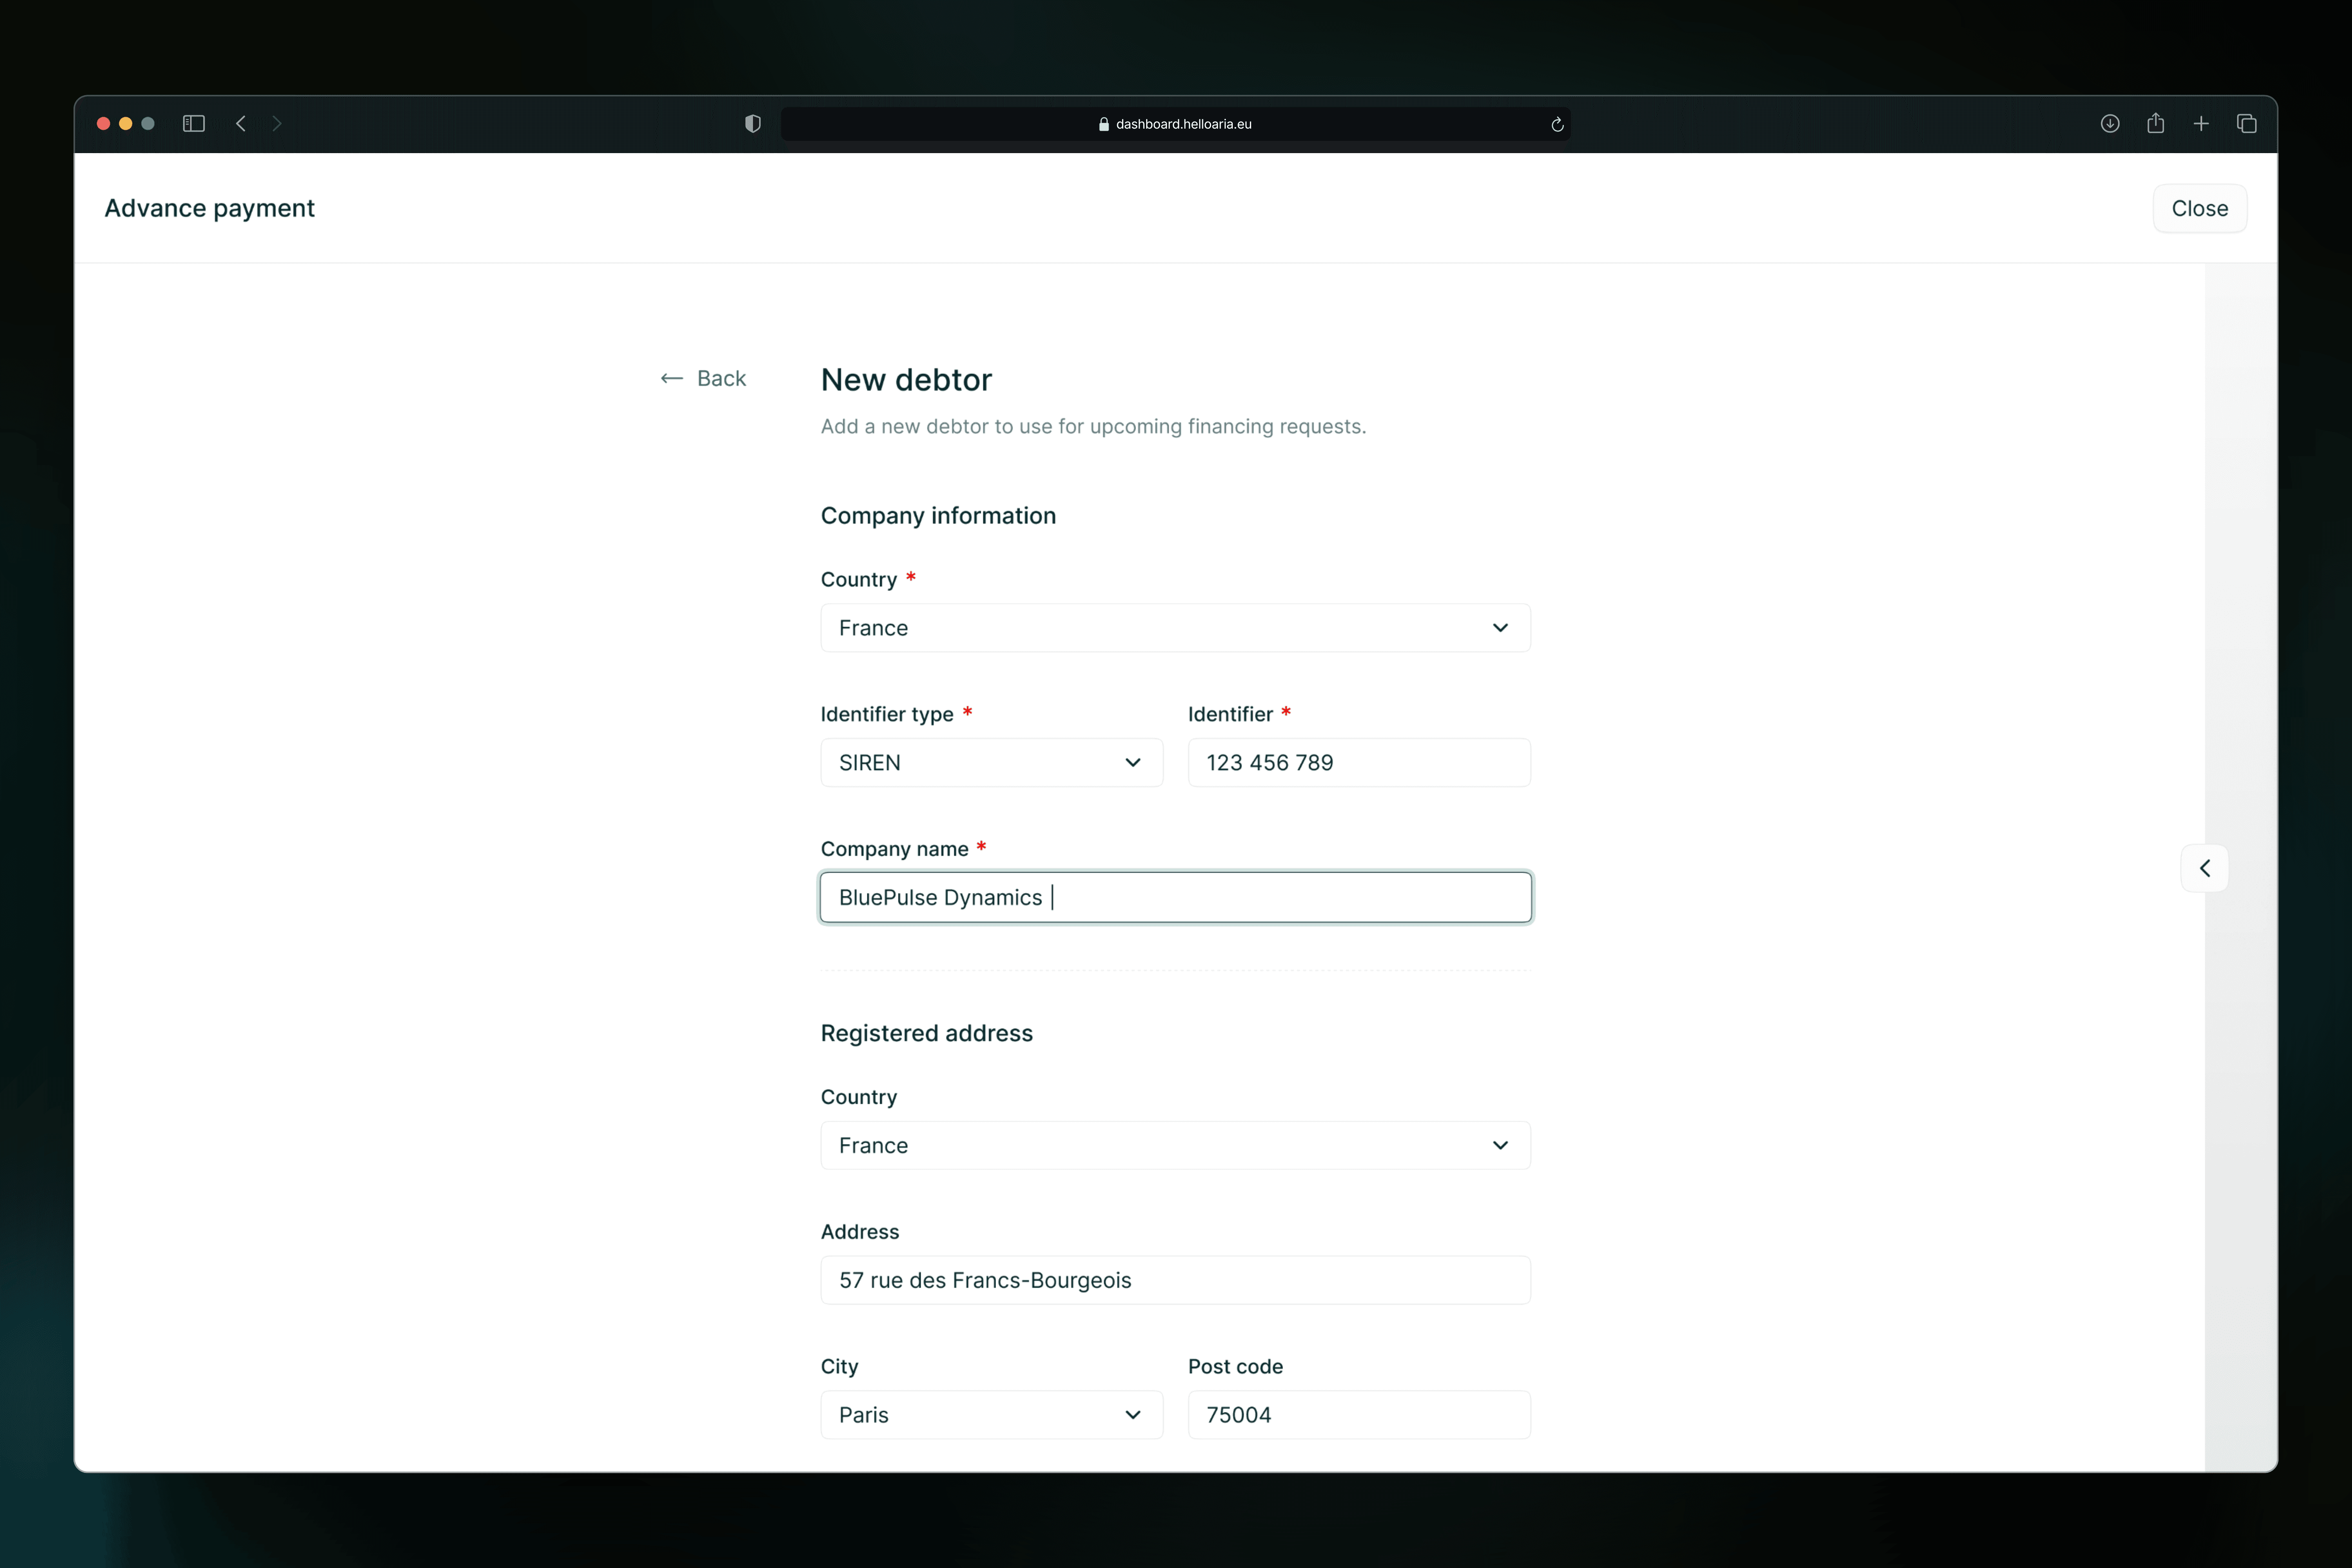Click the share icon in the toolbar
The width and height of the screenshot is (2352, 1568).
pyautogui.click(x=2156, y=122)
